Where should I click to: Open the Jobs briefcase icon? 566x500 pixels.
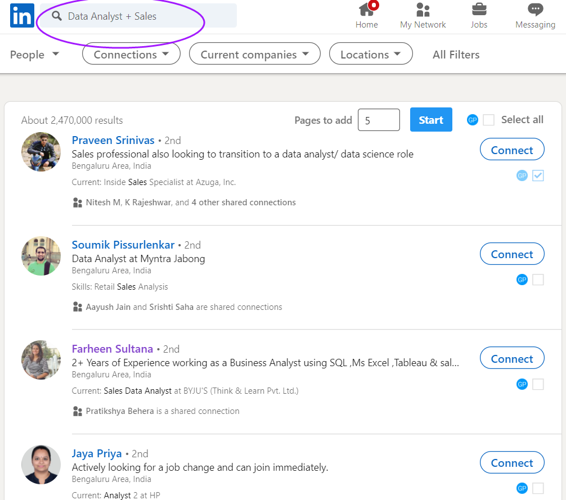pos(479,10)
